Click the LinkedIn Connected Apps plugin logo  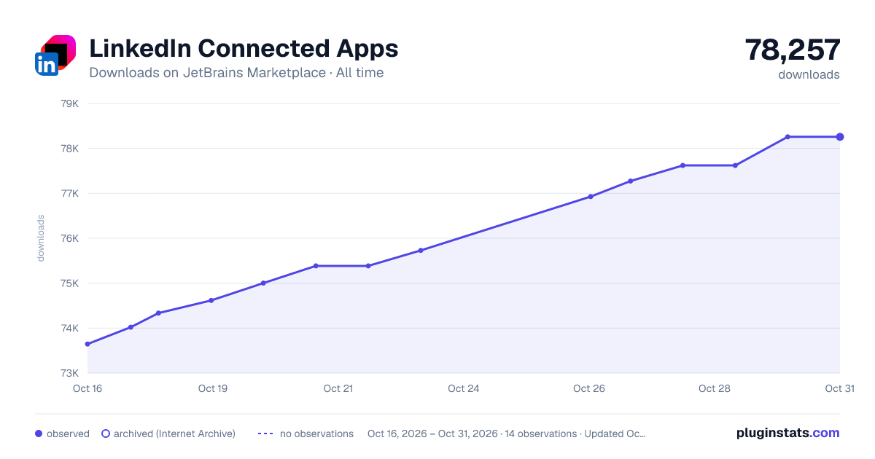coord(55,55)
